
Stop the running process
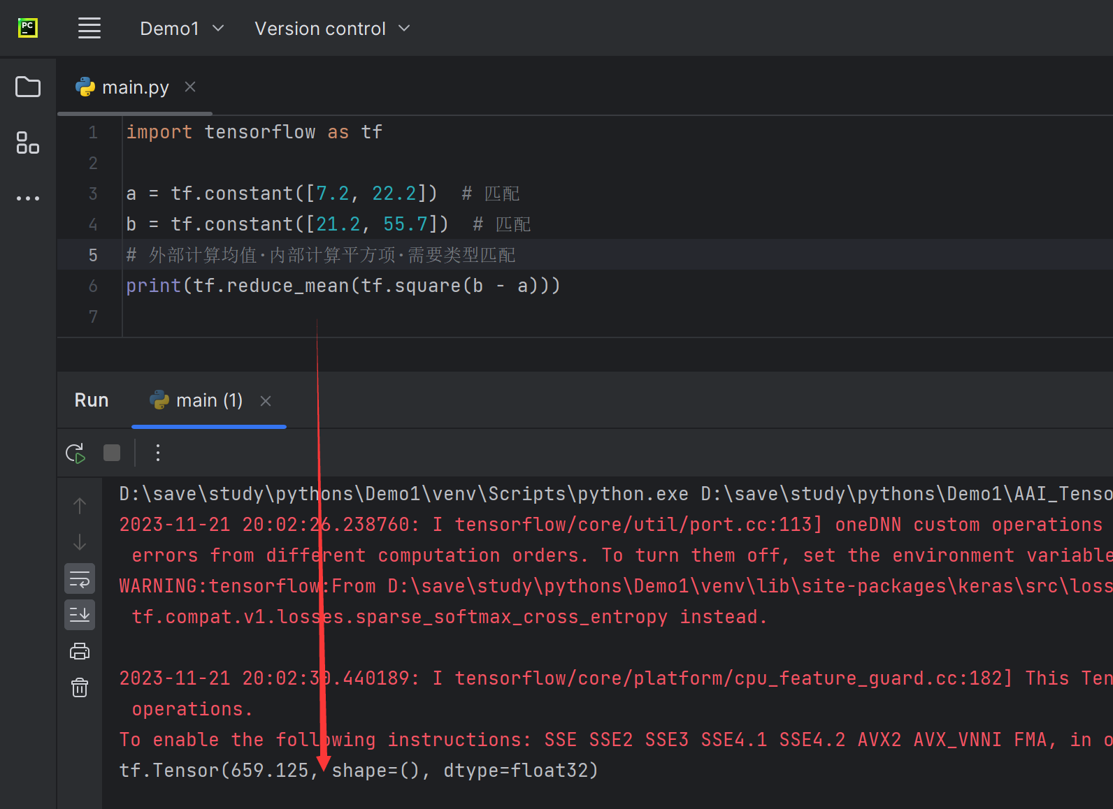click(112, 453)
